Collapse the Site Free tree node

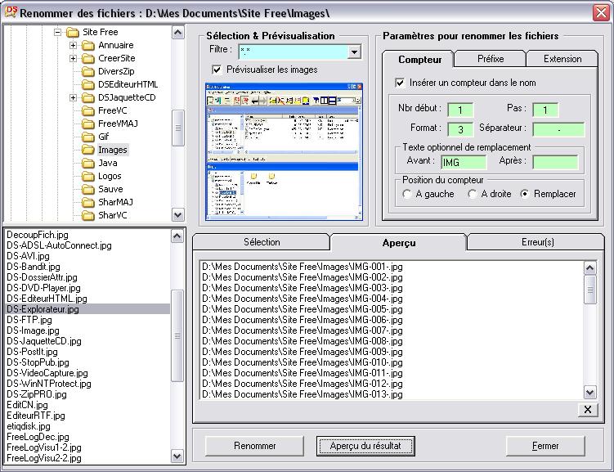point(58,33)
